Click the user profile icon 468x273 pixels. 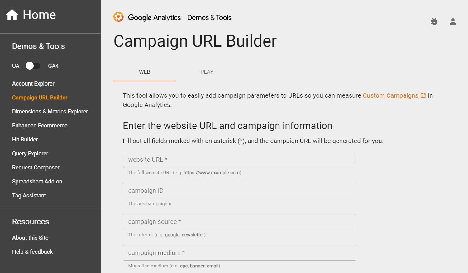tap(453, 21)
